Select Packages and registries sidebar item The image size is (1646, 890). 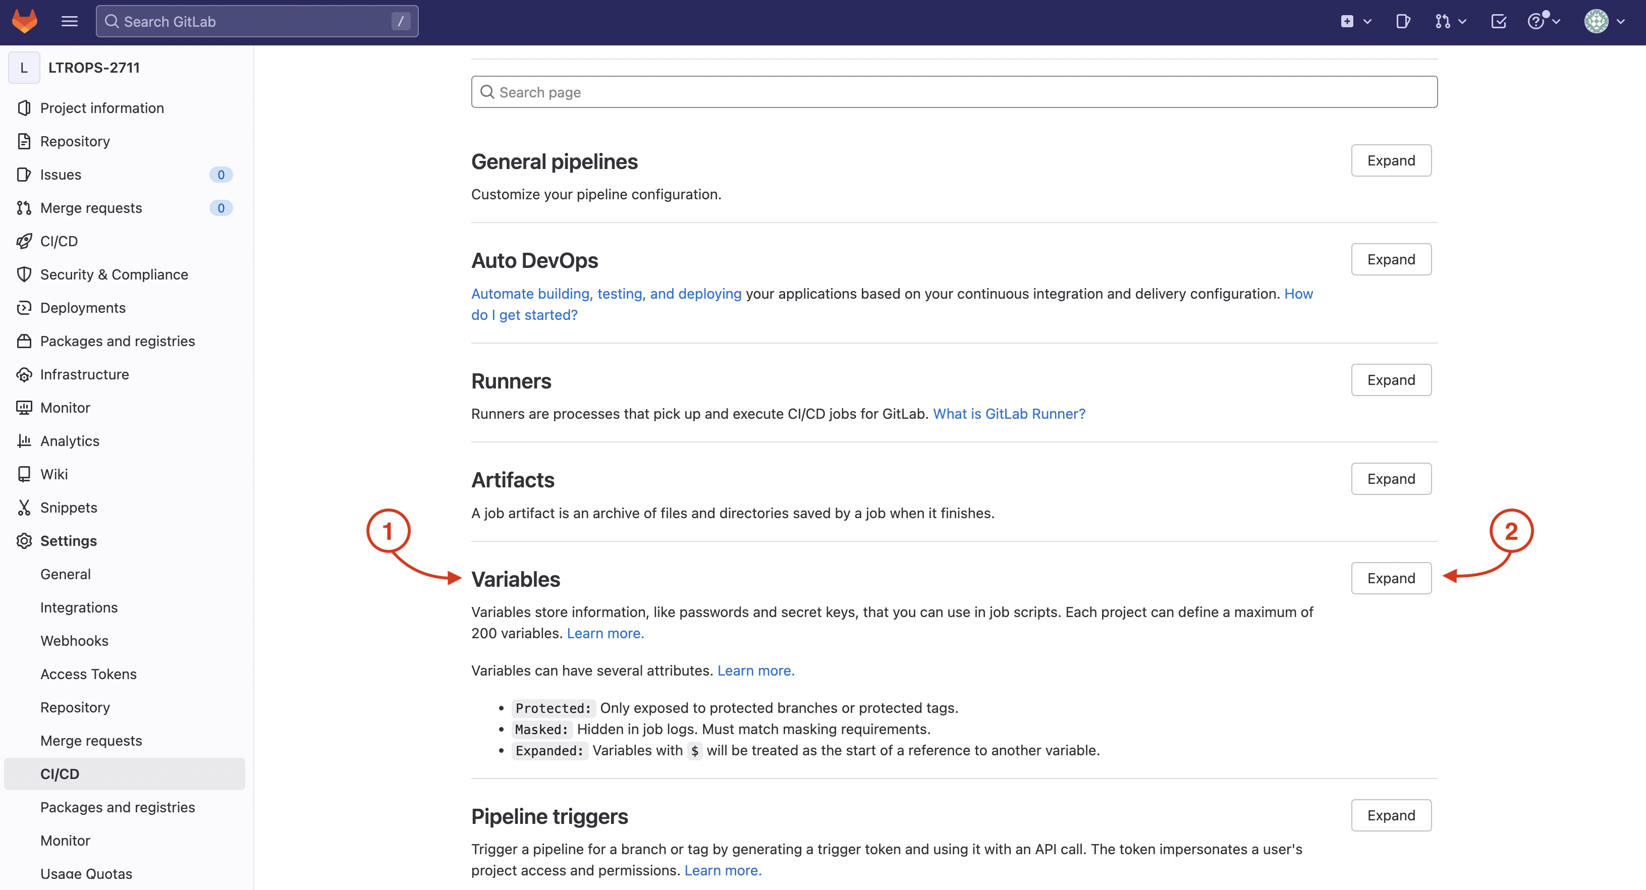[118, 341]
